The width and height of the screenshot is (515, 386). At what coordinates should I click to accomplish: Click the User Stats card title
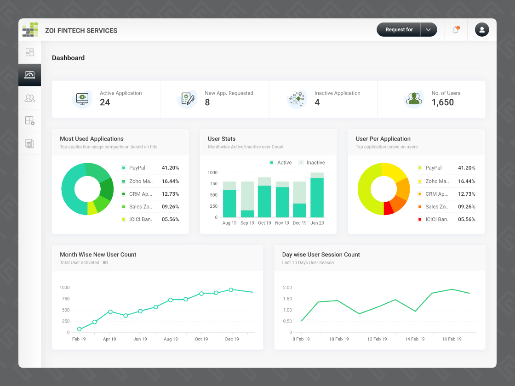coord(222,139)
